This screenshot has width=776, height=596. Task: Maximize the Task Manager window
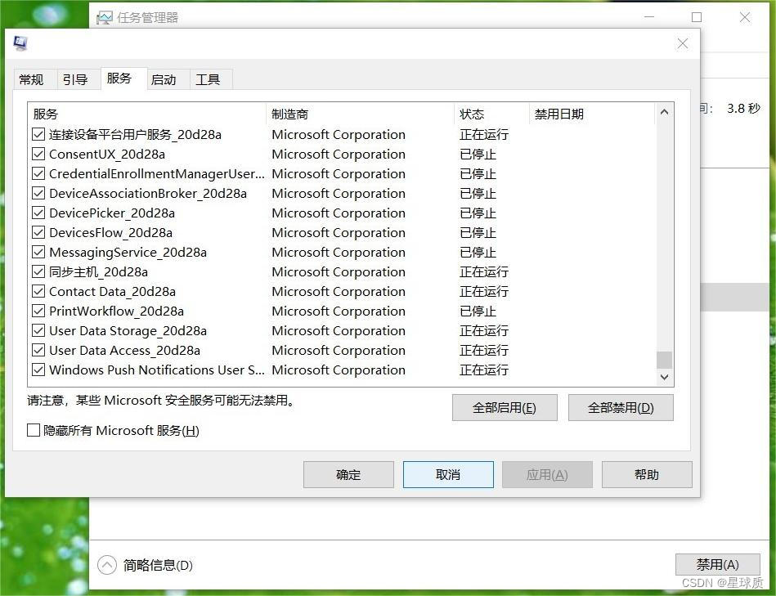click(697, 17)
